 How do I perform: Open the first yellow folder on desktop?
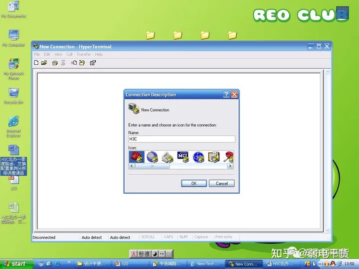[x=151, y=35]
